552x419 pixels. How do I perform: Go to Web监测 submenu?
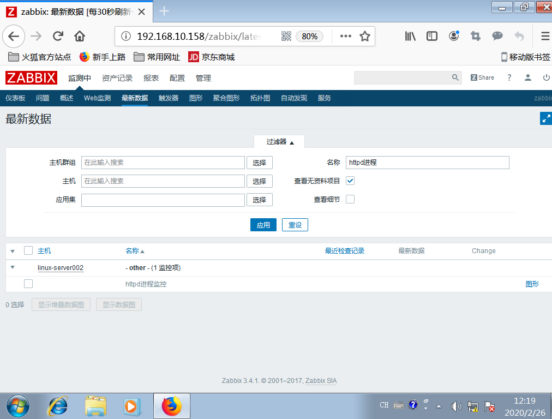(x=97, y=98)
